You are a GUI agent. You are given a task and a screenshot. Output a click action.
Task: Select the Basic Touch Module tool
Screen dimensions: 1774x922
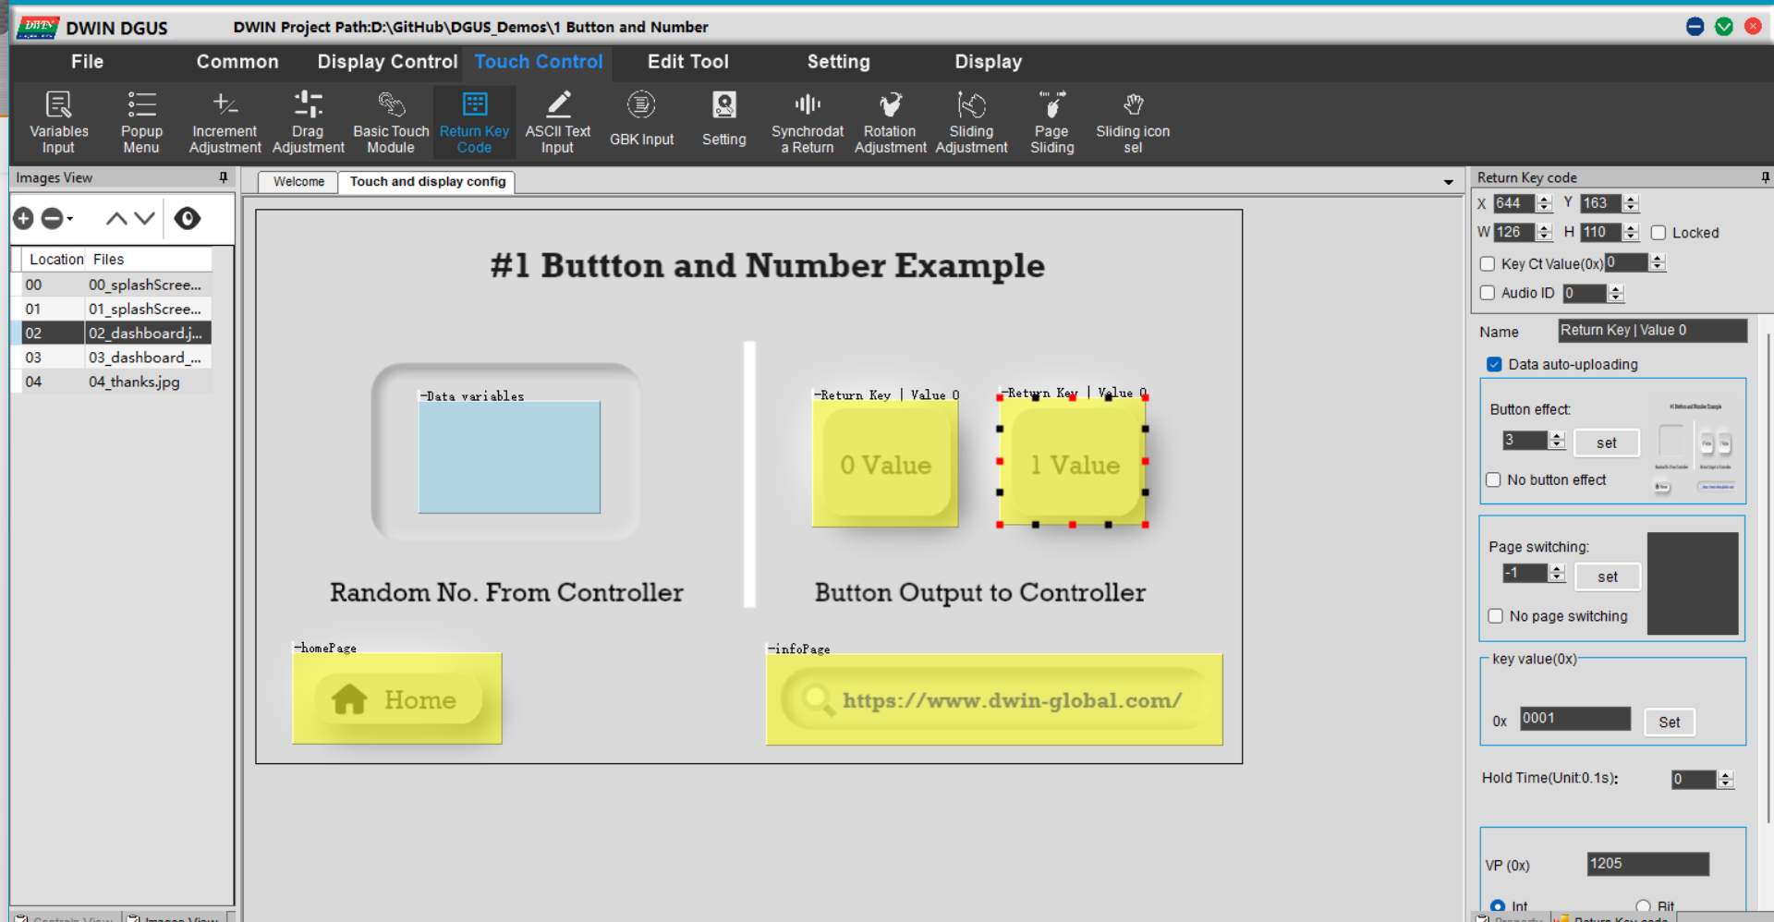tap(390, 120)
